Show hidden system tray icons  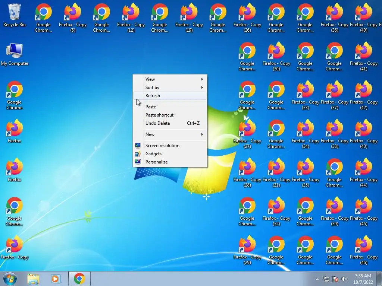click(x=317, y=279)
